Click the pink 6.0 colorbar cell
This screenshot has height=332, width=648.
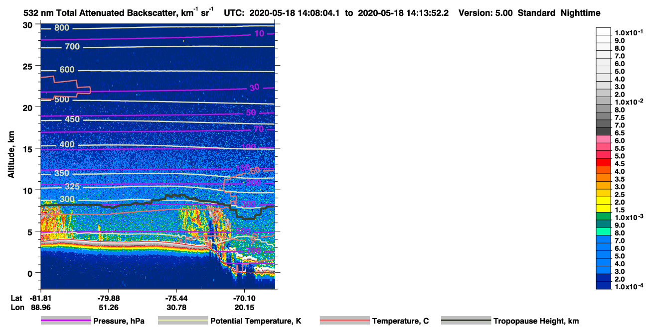click(604, 140)
